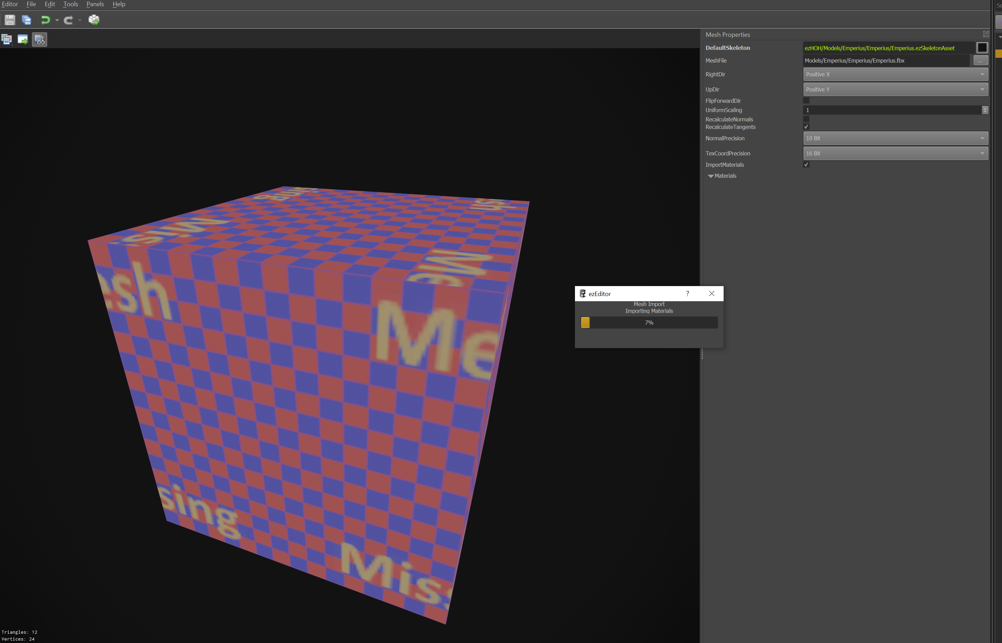Click the ezEditor dialog help question mark

coord(687,294)
